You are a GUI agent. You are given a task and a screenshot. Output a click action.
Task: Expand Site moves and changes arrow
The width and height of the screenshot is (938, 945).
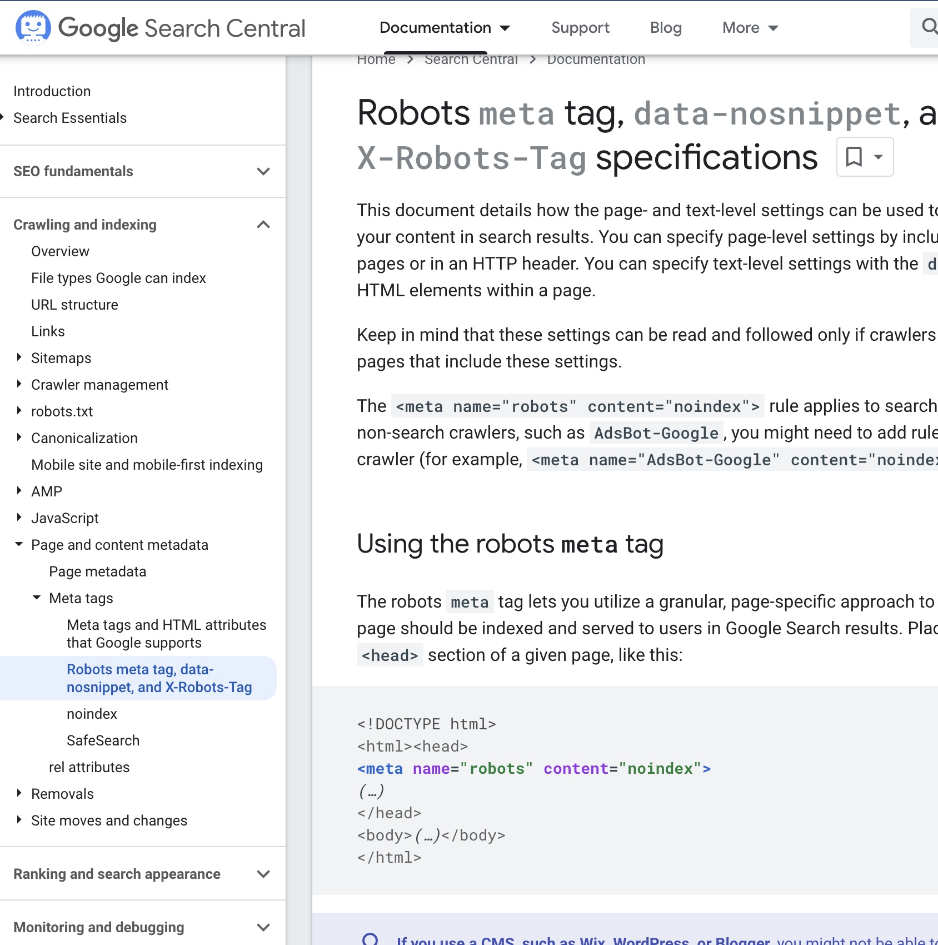[19, 820]
